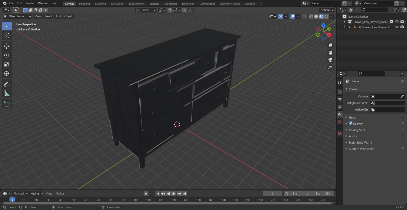Uncheck Drawer_Ikea_Dresser_Black8 collection exclude checkbox
This screenshot has height=210, width=407.
pyautogui.click(x=392, y=21)
